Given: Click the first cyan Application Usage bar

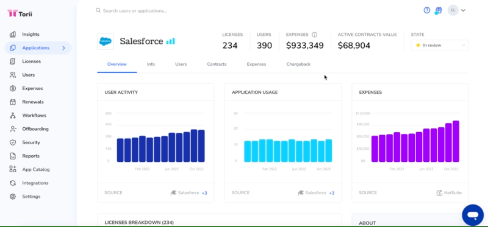Looking at the screenshot, I should coord(248,152).
